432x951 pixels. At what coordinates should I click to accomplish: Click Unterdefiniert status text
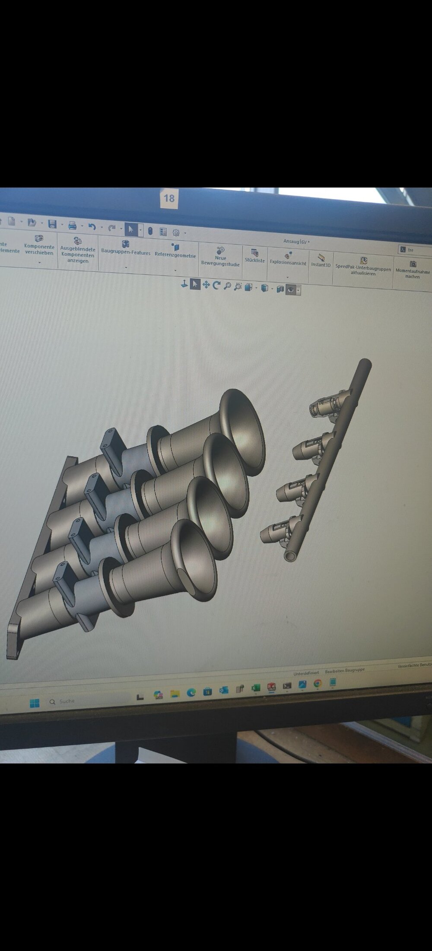(306, 673)
